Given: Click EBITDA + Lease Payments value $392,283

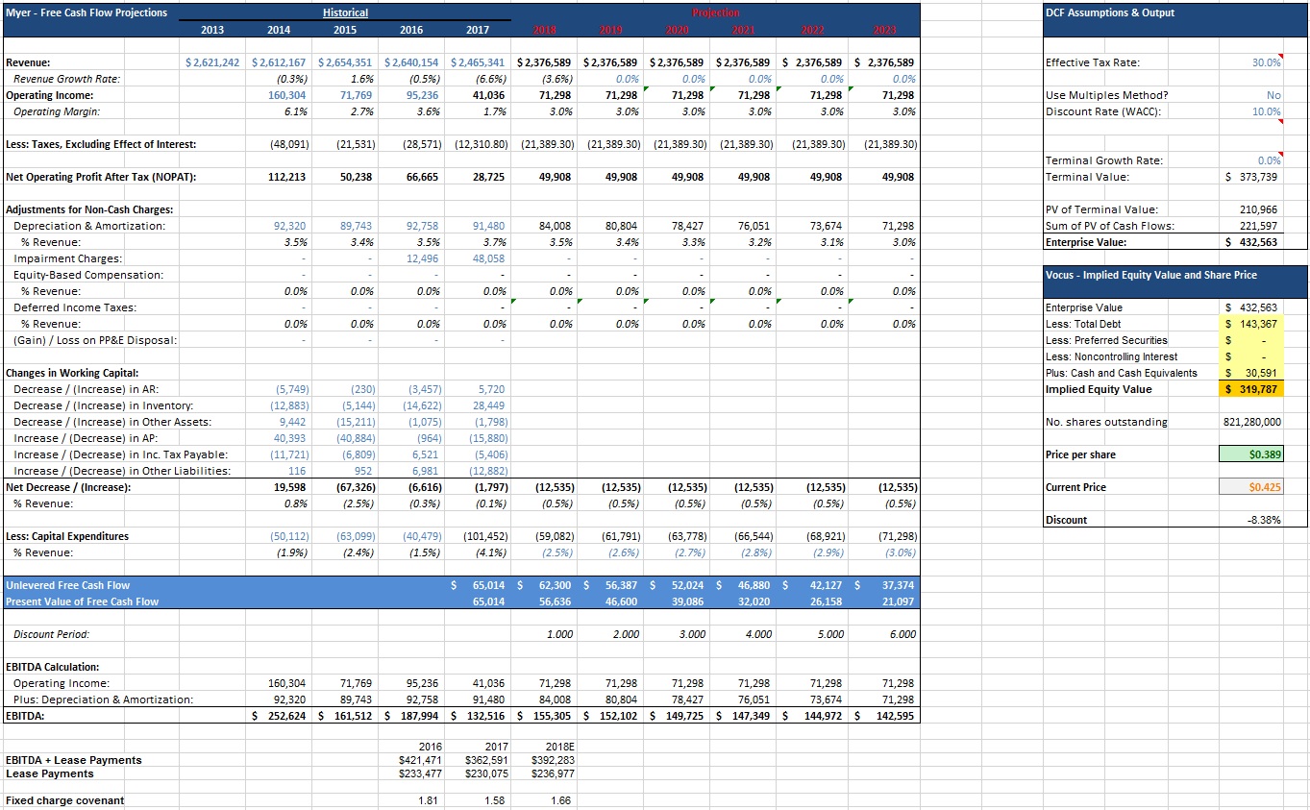Looking at the screenshot, I should tap(553, 760).
